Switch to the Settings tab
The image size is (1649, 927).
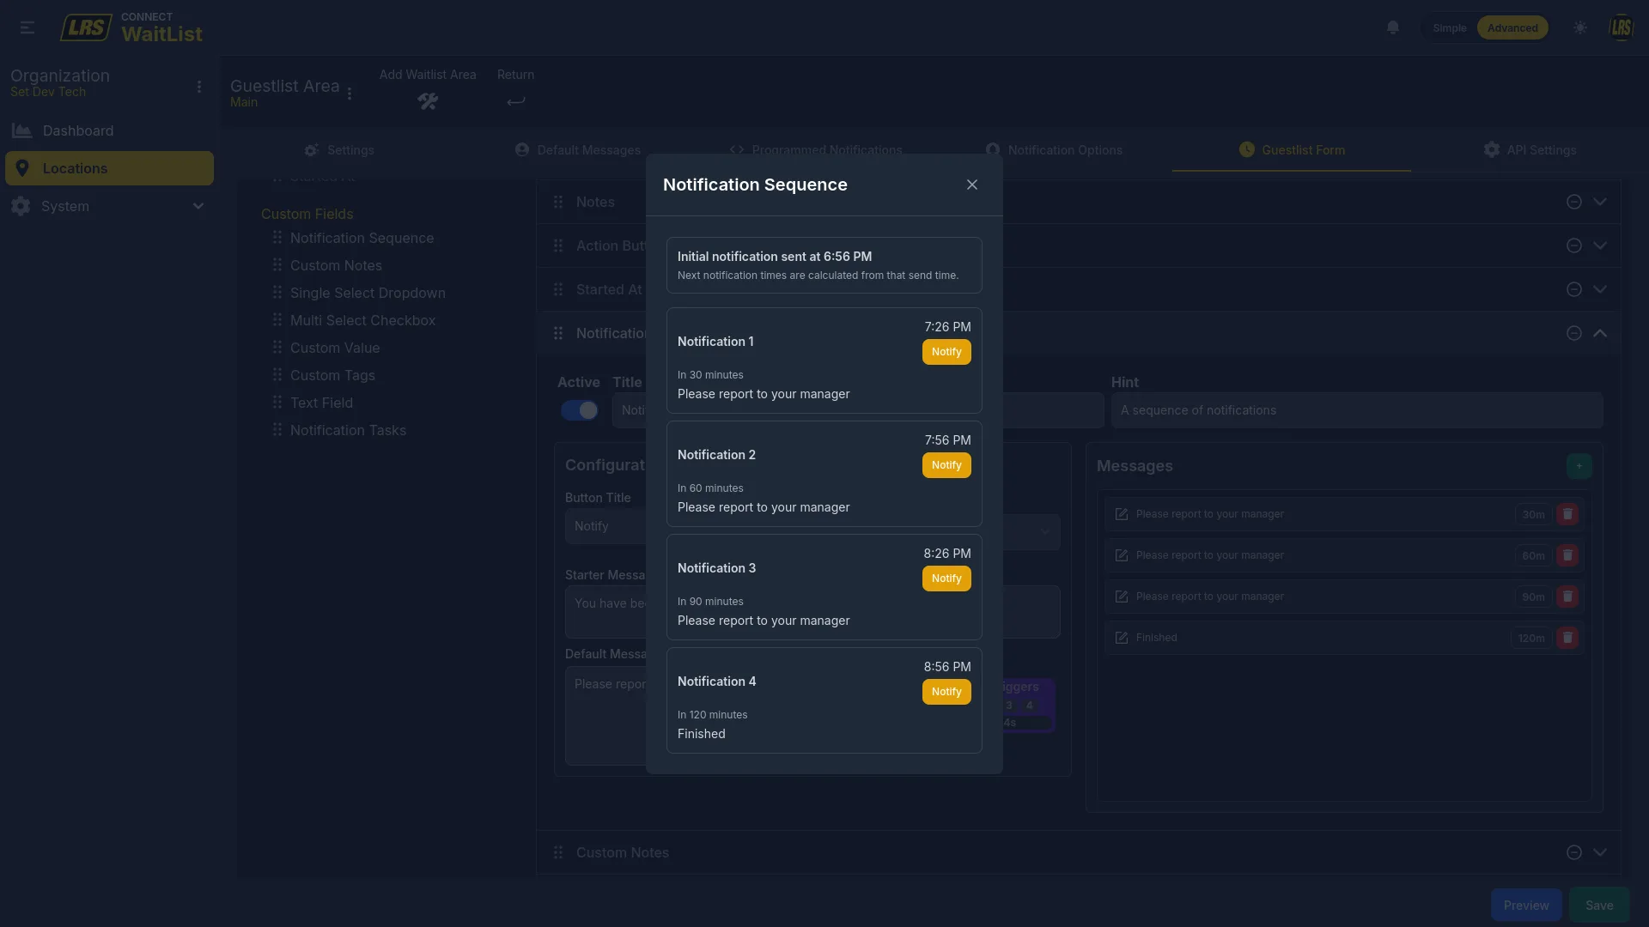point(339,150)
